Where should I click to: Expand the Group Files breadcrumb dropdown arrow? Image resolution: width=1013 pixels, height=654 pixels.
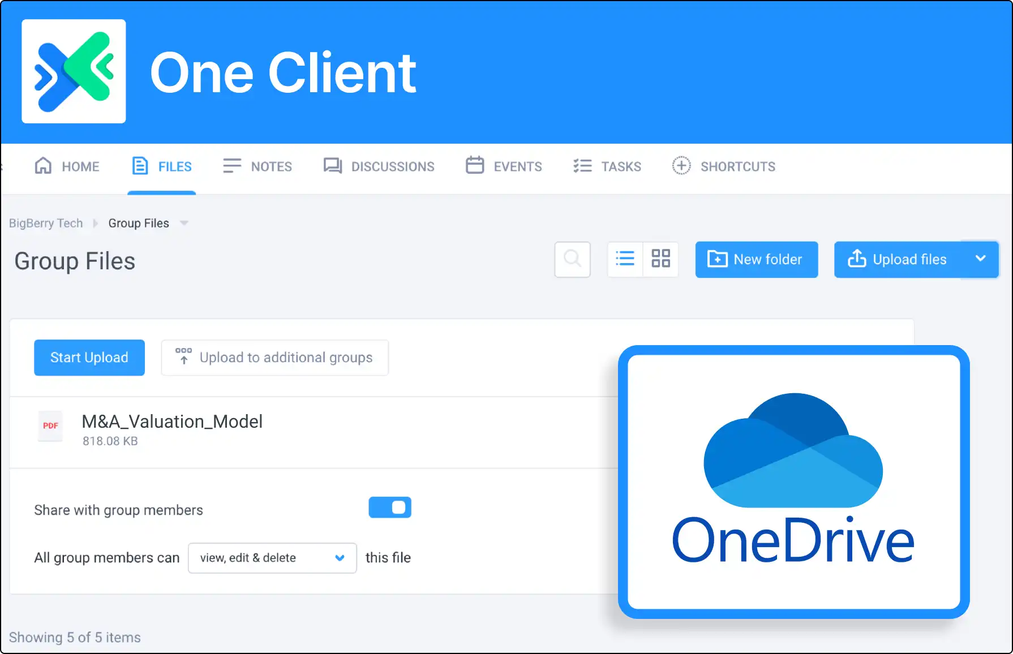pos(184,223)
